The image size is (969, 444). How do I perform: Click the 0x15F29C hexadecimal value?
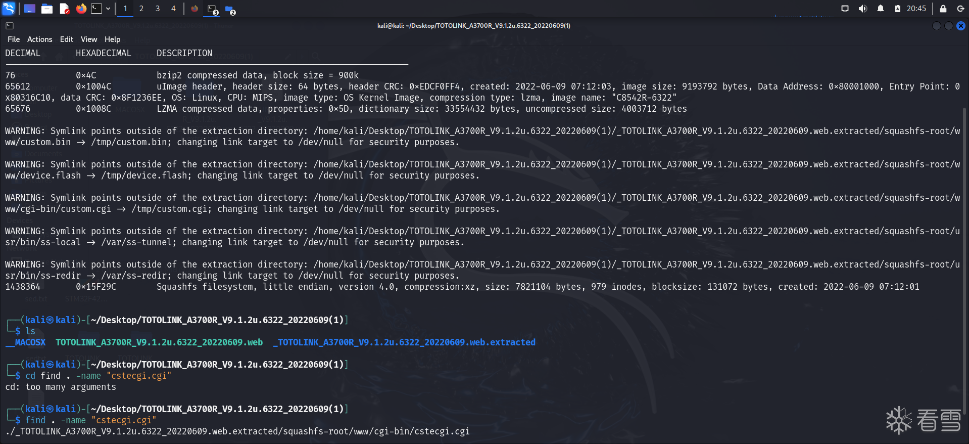[96, 287]
